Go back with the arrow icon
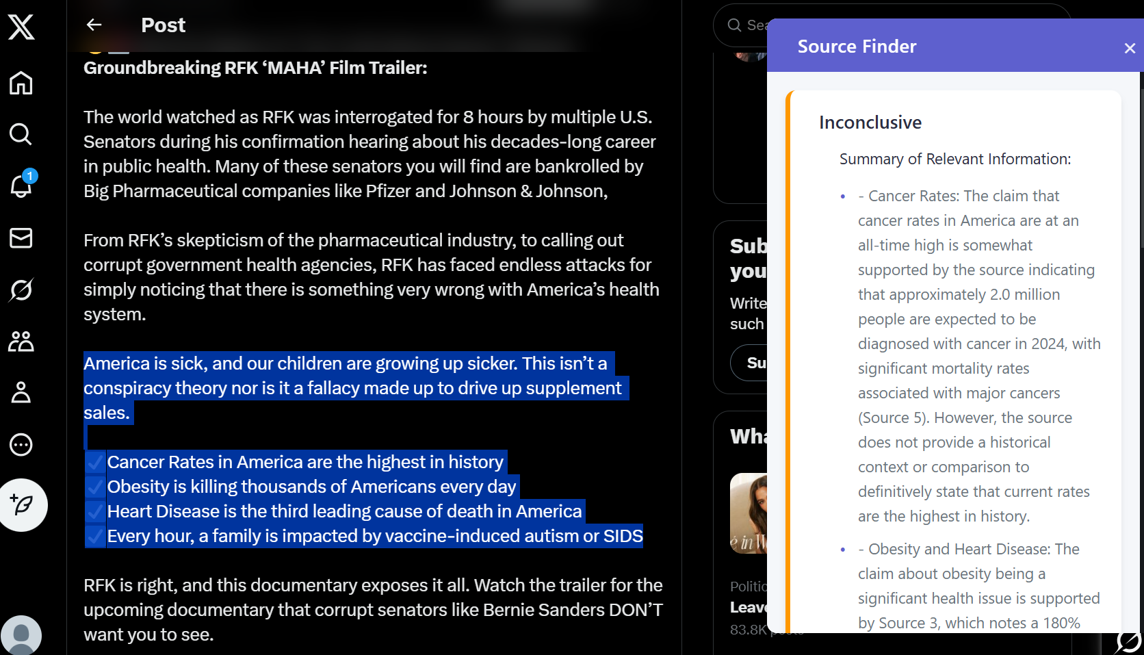This screenshot has height=655, width=1144. (94, 25)
